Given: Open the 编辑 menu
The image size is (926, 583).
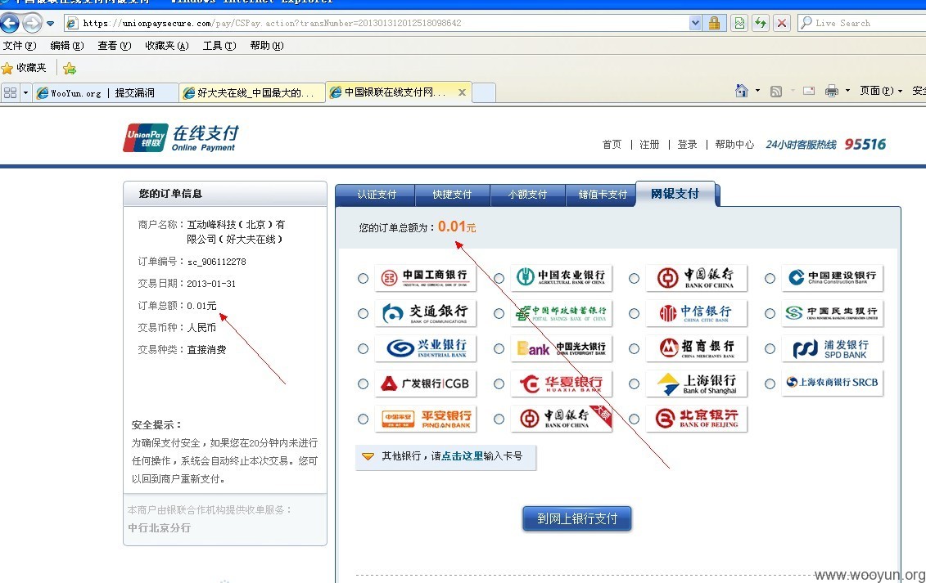Looking at the screenshot, I should point(67,46).
